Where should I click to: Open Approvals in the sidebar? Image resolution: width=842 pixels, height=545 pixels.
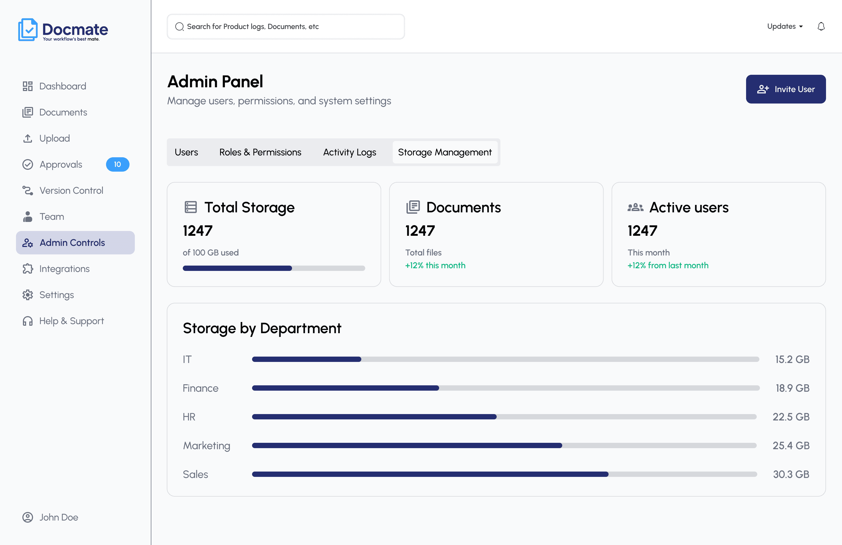pos(75,164)
